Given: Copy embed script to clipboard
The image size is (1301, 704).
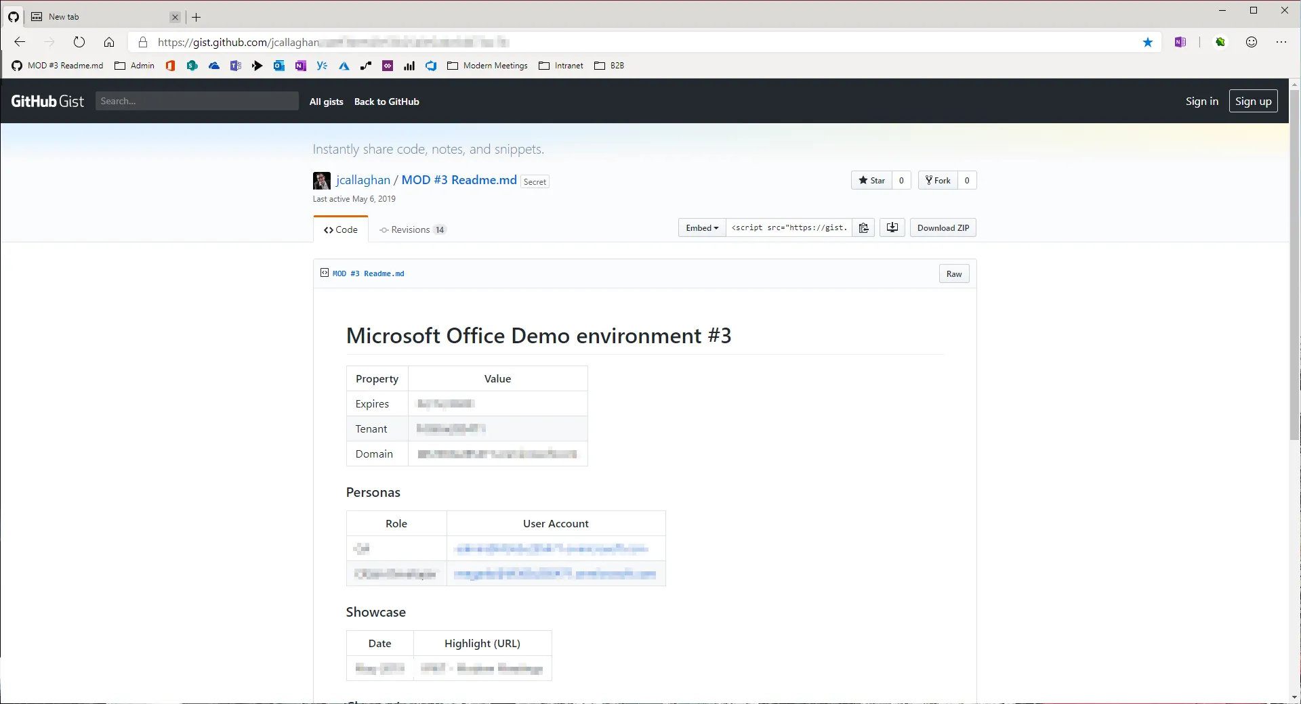Looking at the screenshot, I should (x=864, y=228).
